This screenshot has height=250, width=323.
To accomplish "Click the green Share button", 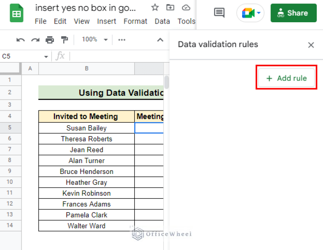I will pos(293,13).
